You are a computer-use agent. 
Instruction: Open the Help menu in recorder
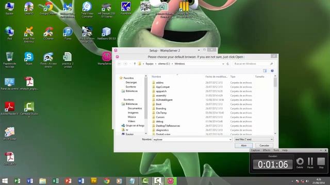click(x=285, y=151)
